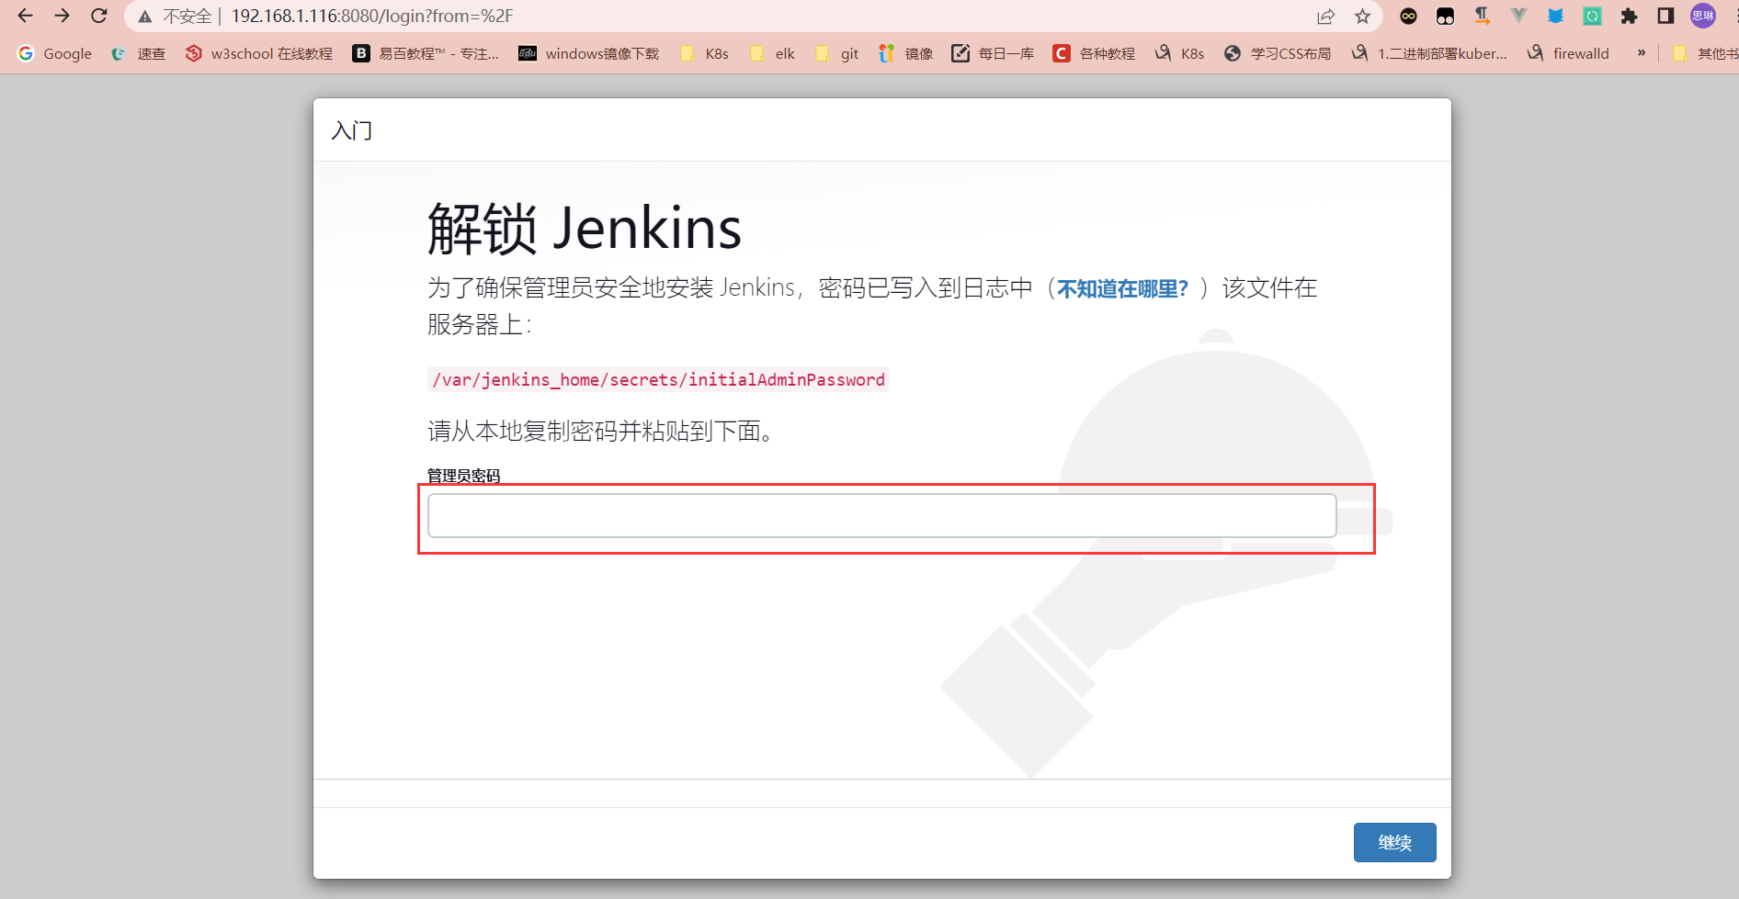
Task: Click the 入门 dialog title
Action: [x=352, y=130]
